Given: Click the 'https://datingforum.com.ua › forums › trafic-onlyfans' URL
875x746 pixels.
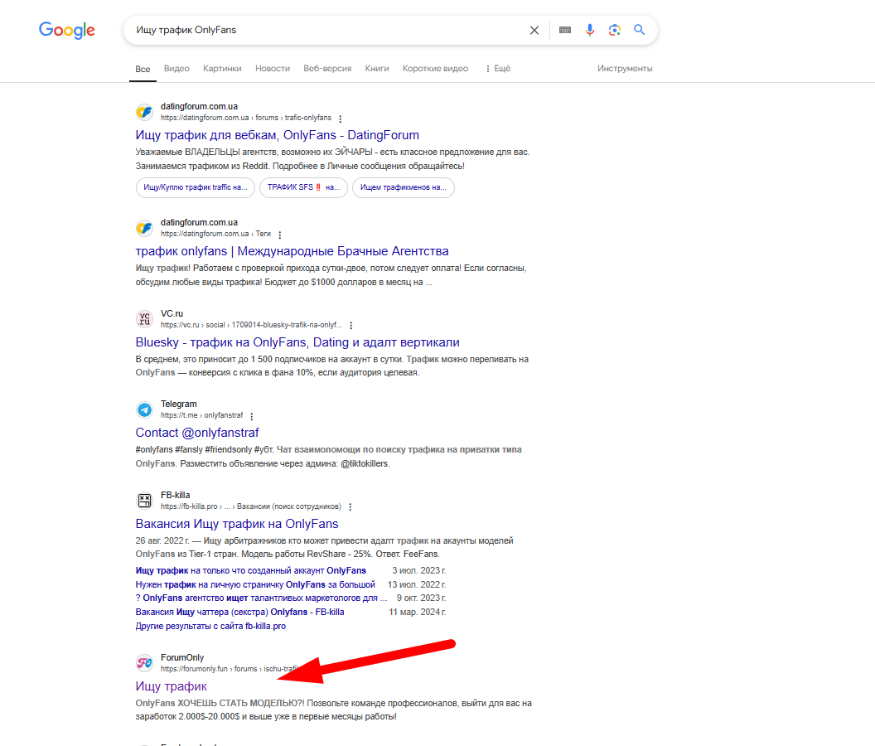Looking at the screenshot, I should [x=246, y=118].
